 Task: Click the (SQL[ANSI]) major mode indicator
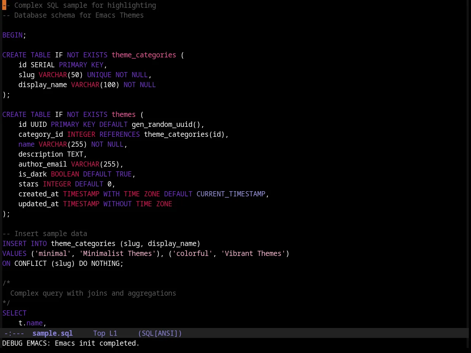coord(160,333)
